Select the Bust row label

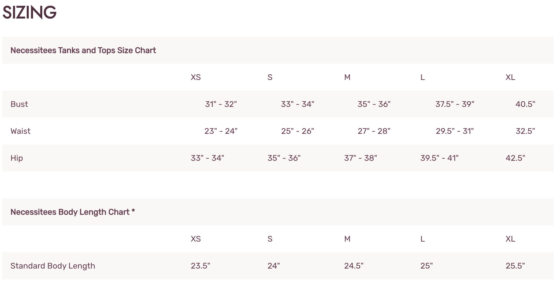click(x=19, y=104)
